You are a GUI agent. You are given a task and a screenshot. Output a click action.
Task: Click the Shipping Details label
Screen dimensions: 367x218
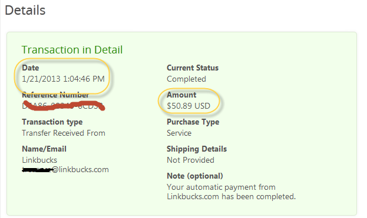click(197, 149)
